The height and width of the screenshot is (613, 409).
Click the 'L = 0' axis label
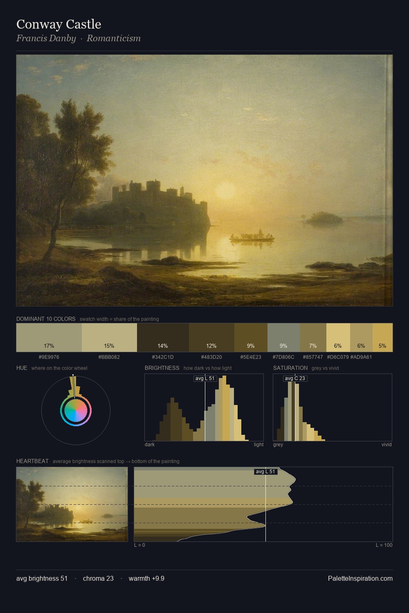(x=139, y=545)
